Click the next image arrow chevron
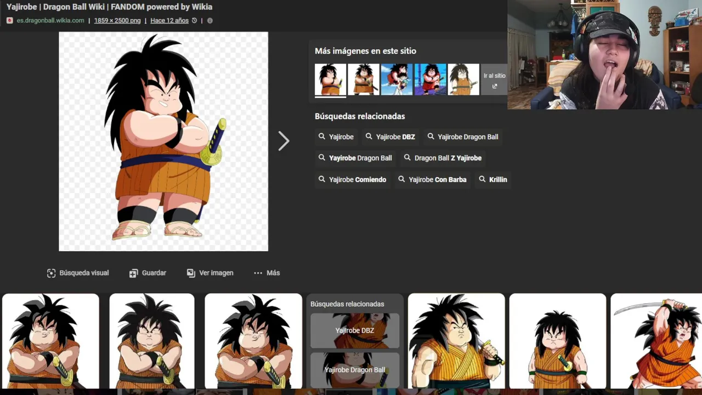Image resolution: width=702 pixels, height=395 pixels. coord(284,141)
